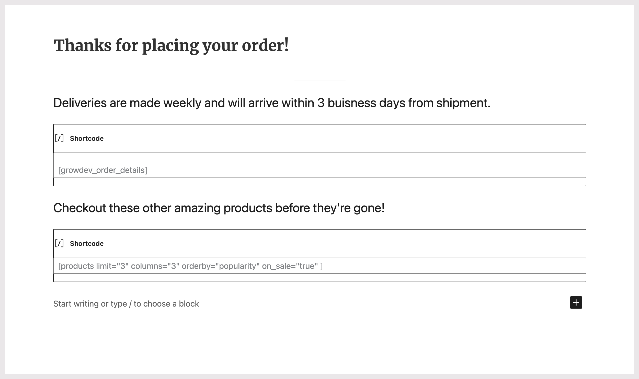Click the shortcode icon above growdev_order_details

pos(59,138)
